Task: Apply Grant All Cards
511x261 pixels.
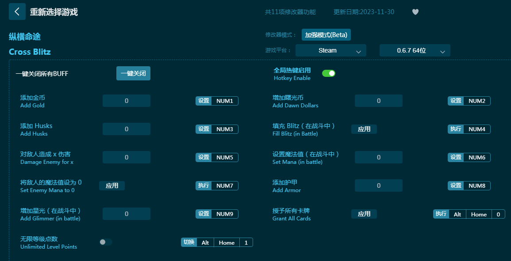Action: pyautogui.click(x=364, y=214)
